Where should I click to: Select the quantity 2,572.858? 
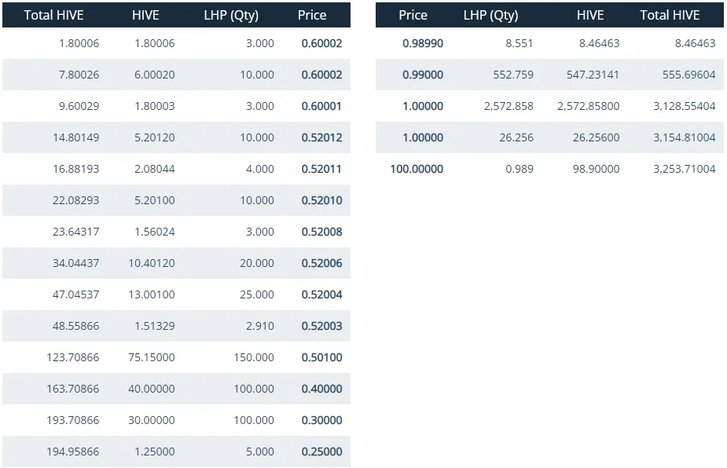(x=509, y=106)
